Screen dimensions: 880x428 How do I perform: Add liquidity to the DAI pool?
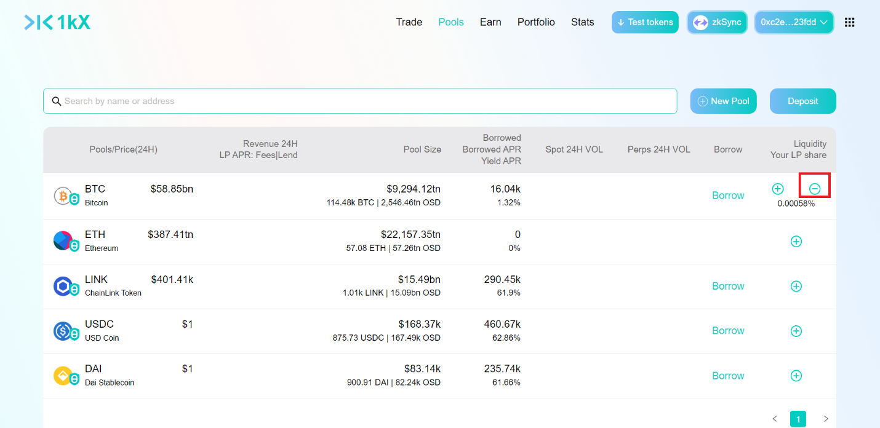796,376
